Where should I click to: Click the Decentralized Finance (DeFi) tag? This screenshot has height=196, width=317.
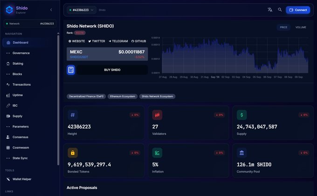click(86, 97)
